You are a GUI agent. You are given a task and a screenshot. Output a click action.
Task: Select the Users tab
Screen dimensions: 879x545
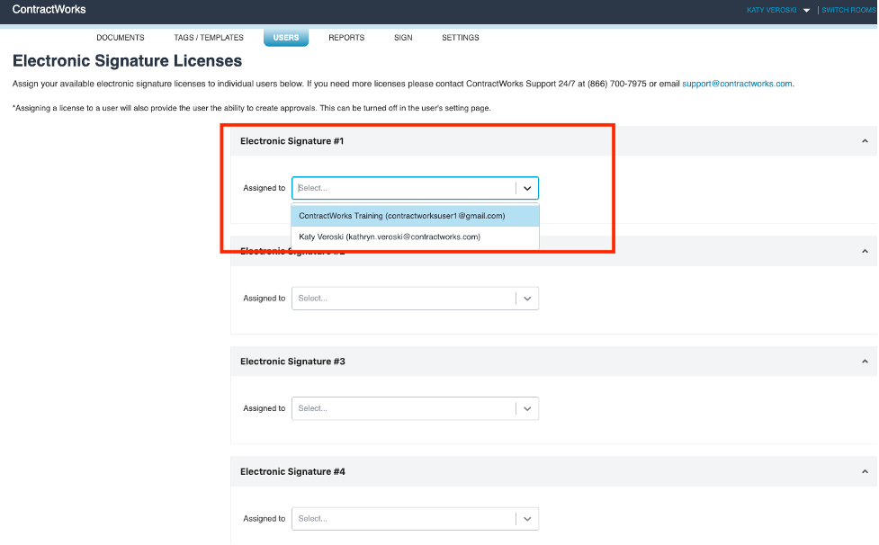[x=286, y=38]
